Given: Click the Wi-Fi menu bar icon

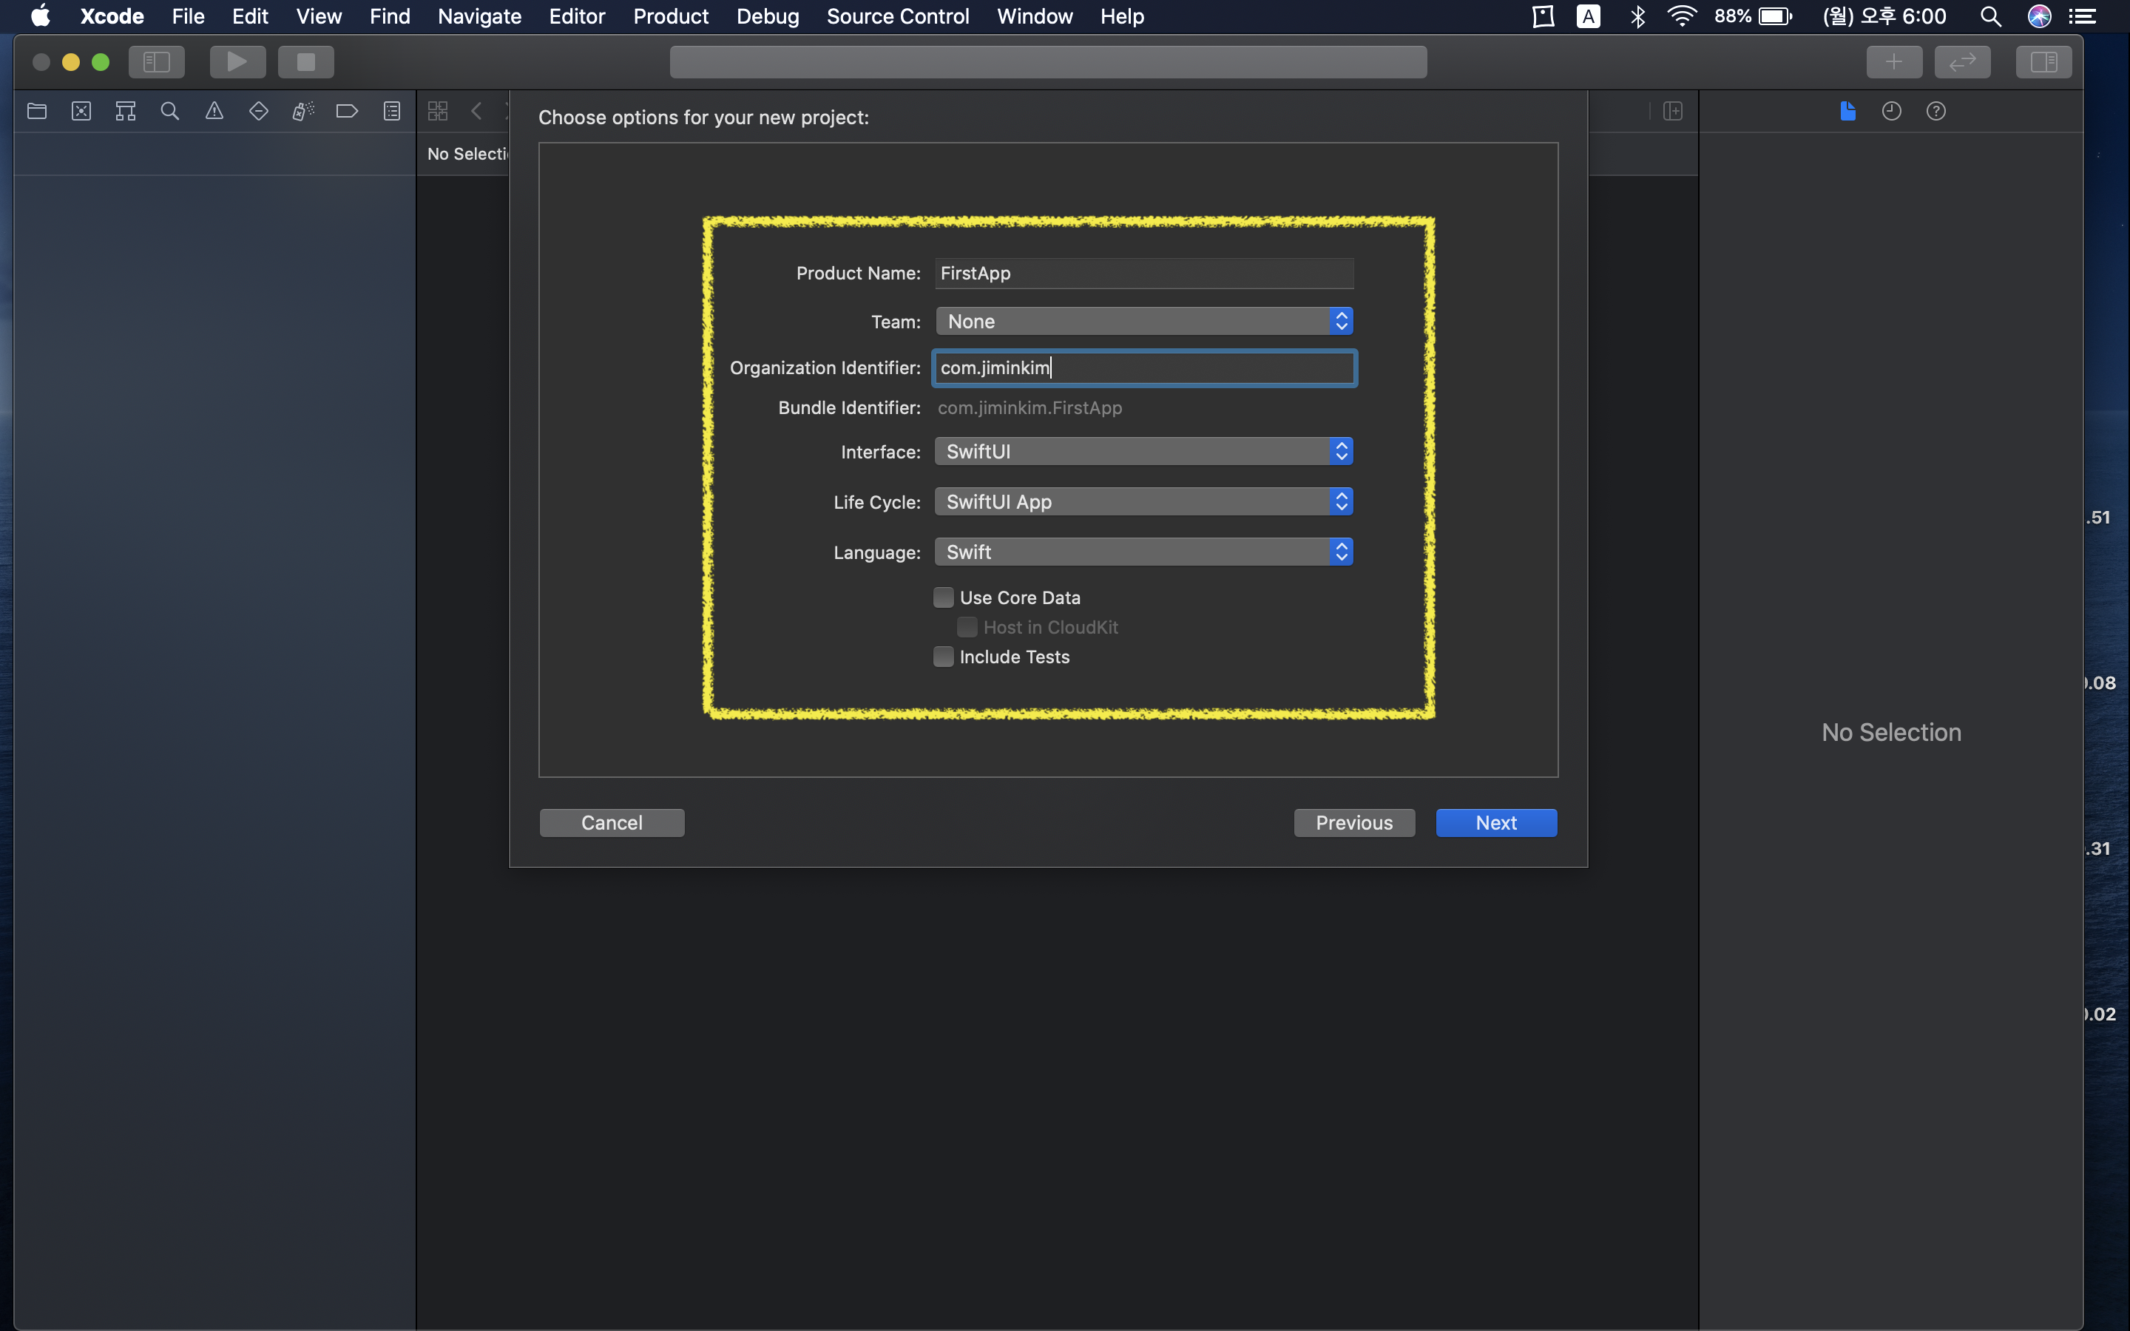Looking at the screenshot, I should click(1682, 16).
